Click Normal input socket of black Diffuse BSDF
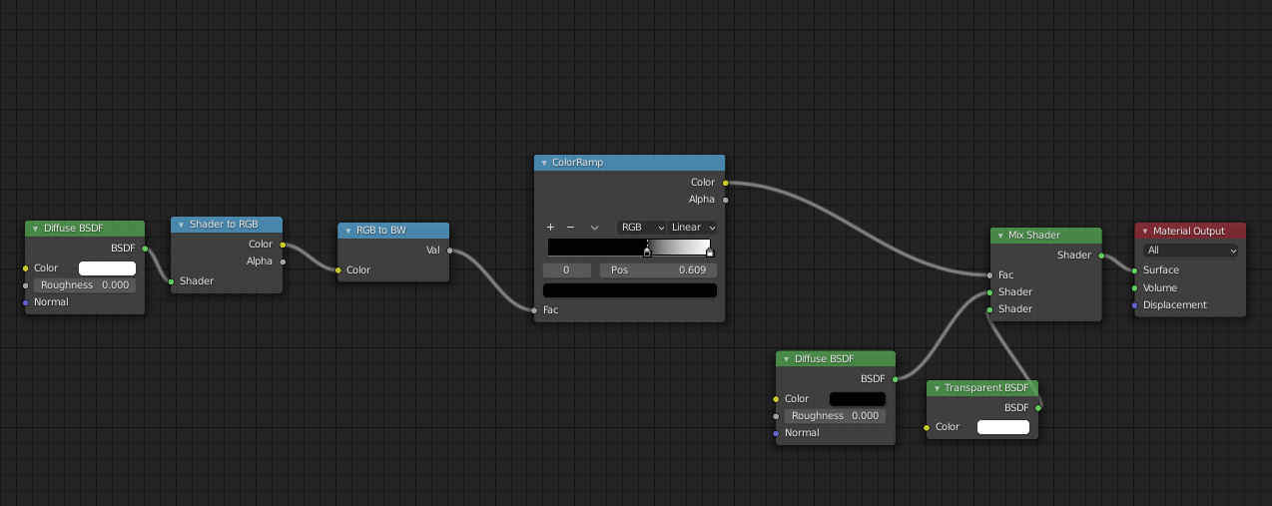The height and width of the screenshot is (506, 1272). 775,433
